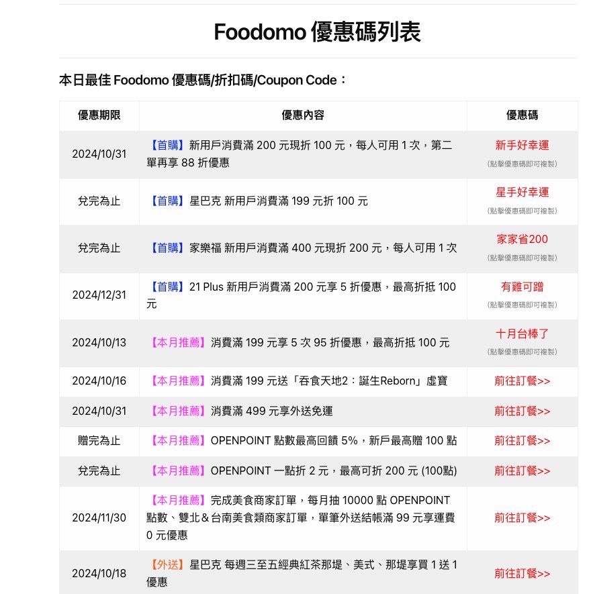Image resolution: width=591 pixels, height=594 pixels.
Task: Click the 【外送】 tag on 星巴克 row
Action: click(167, 565)
